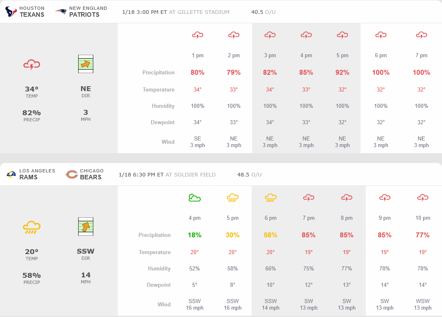
Task: Click the Patriots game wind direction field icon
Action: [x=86, y=64]
